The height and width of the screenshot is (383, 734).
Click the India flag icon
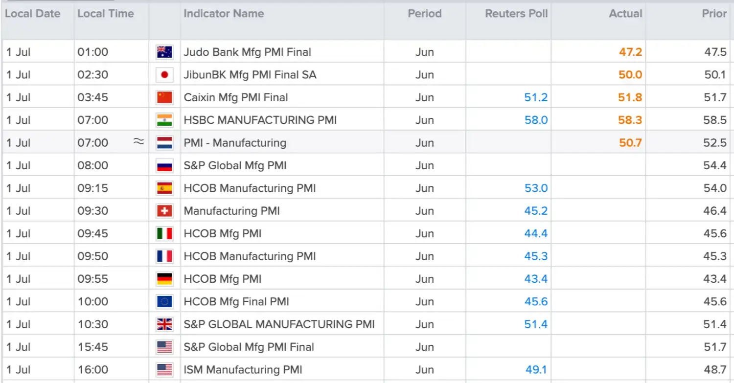point(164,120)
